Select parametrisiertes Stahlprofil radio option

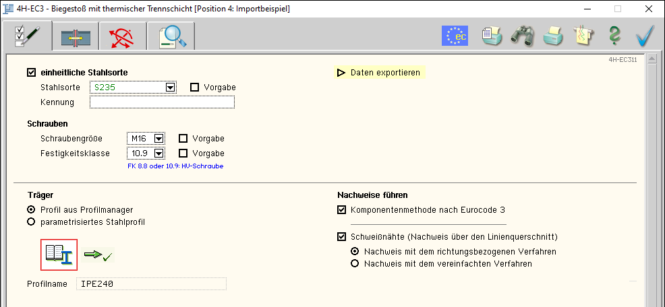[31, 222]
